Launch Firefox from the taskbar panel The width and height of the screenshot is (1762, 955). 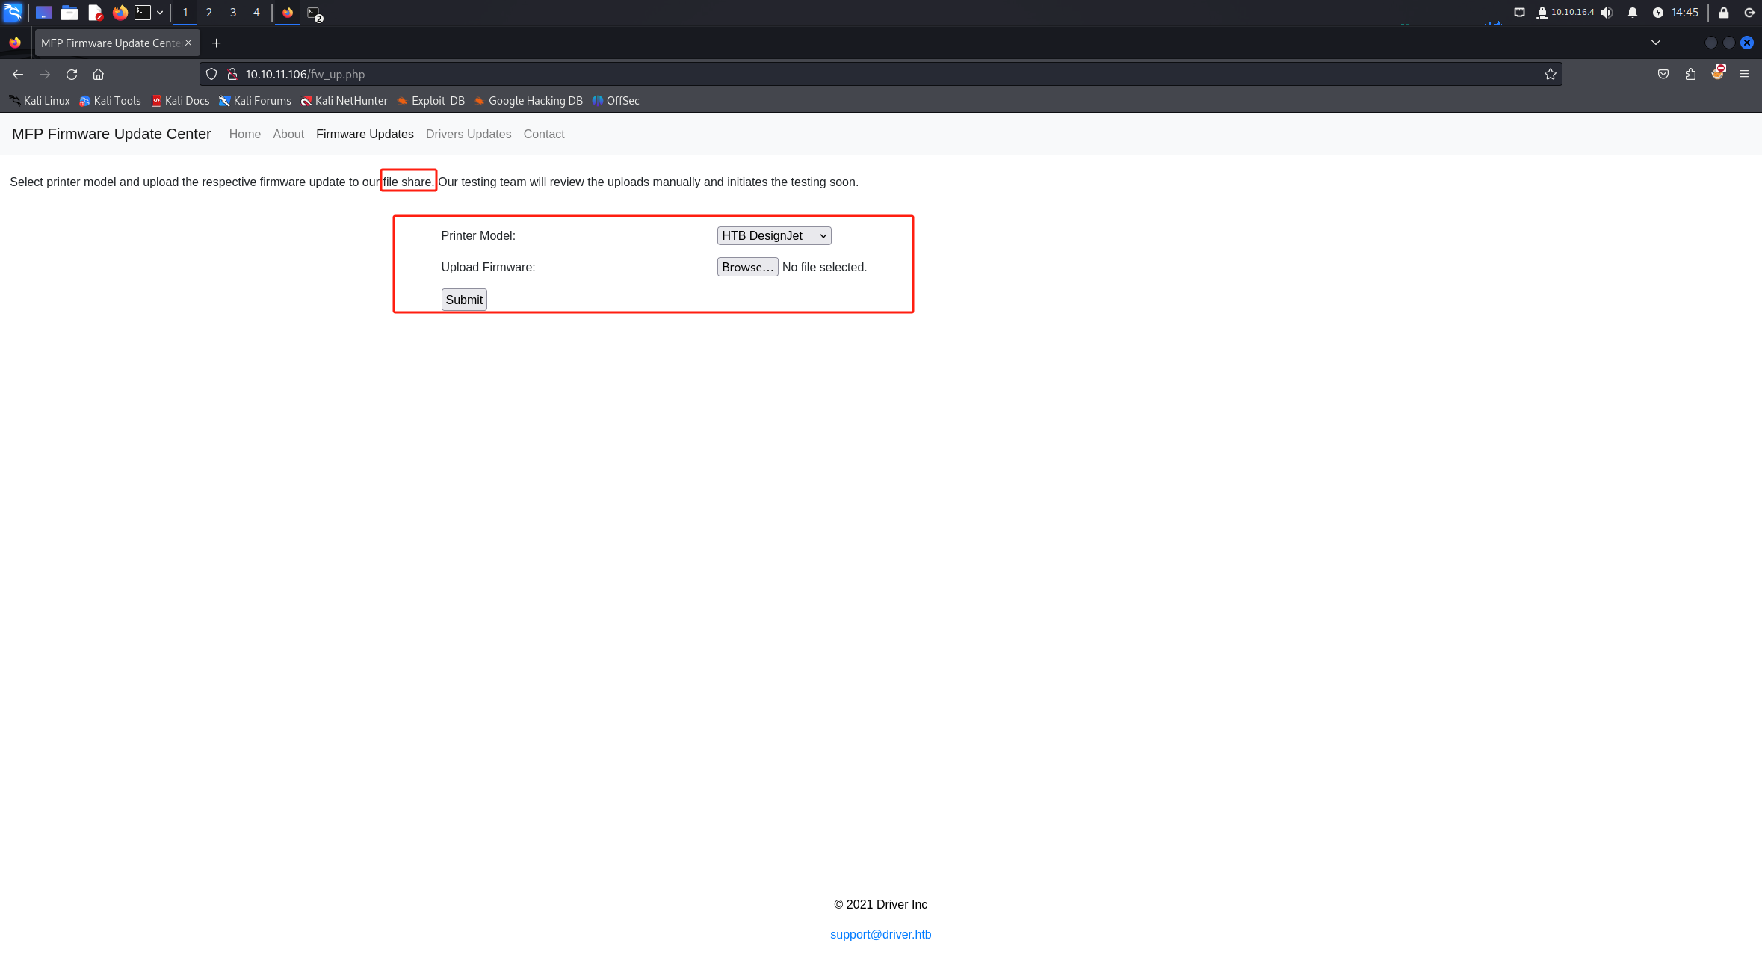[120, 13]
